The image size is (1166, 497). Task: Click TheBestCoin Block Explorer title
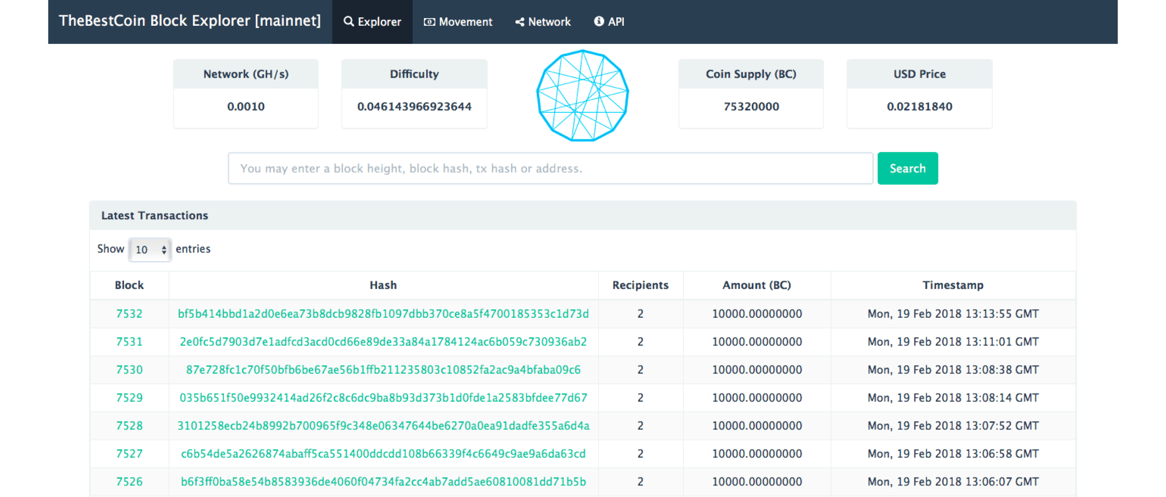point(190,21)
